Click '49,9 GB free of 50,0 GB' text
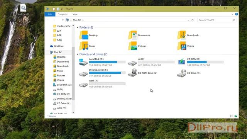Viewport: 247px width, 139px height. coord(100,86)
